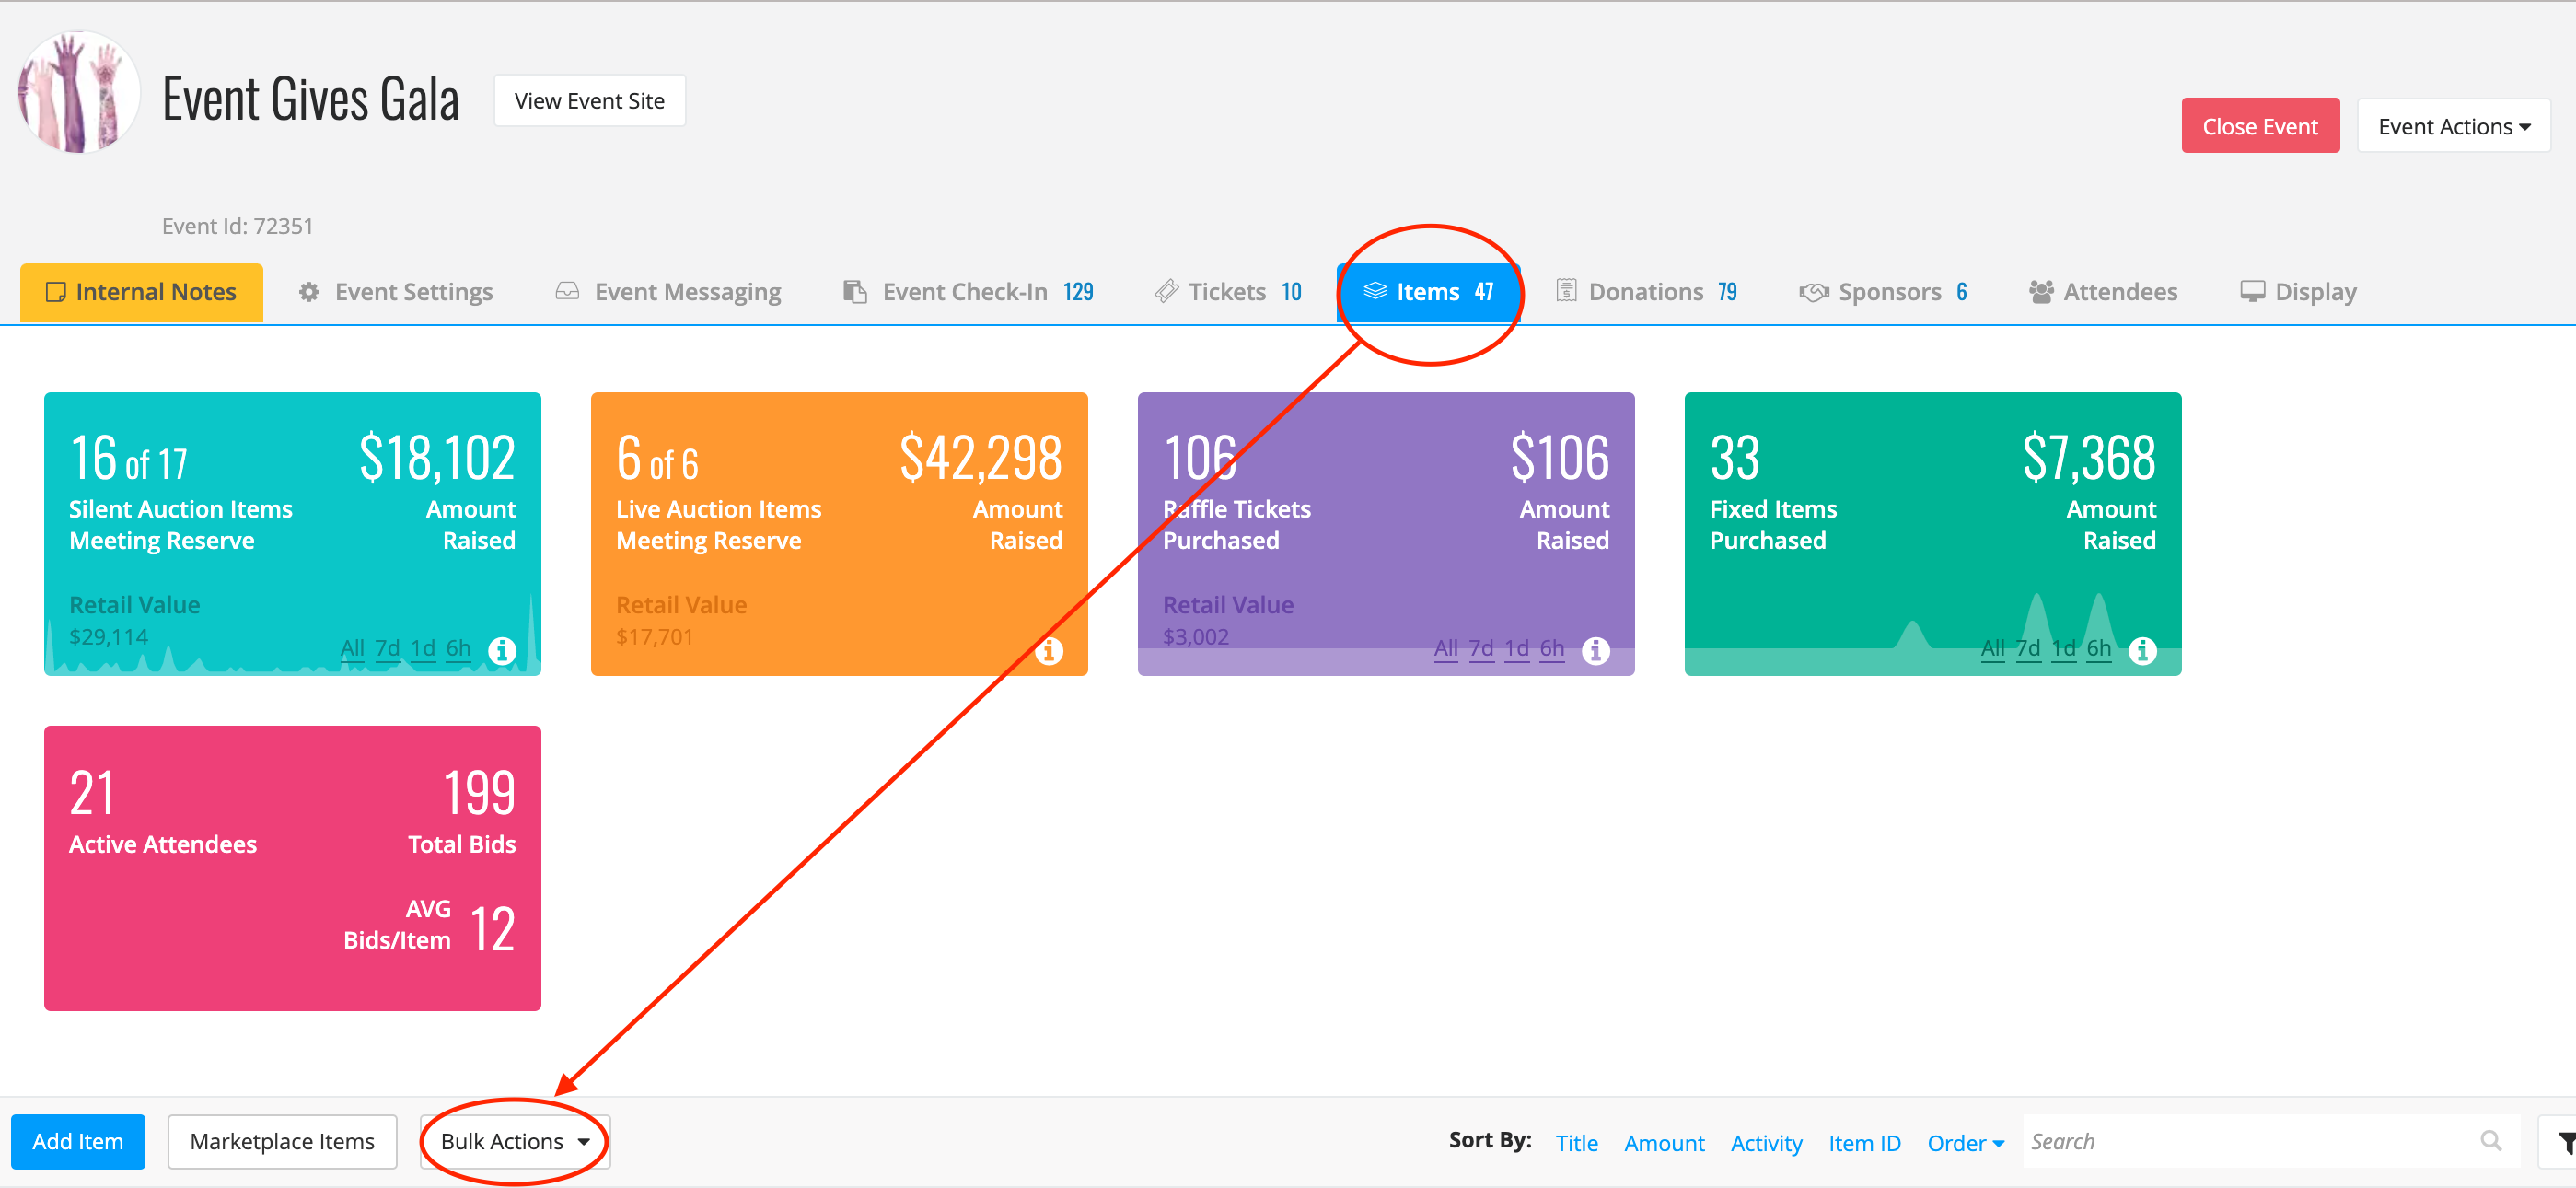
Task: Sort items by Activity
Action: [1767, 1143]
